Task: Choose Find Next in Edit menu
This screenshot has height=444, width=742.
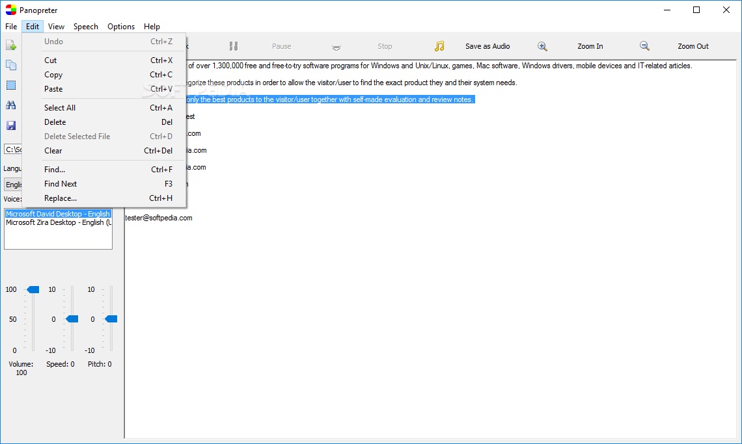Action: click(104, 184)
